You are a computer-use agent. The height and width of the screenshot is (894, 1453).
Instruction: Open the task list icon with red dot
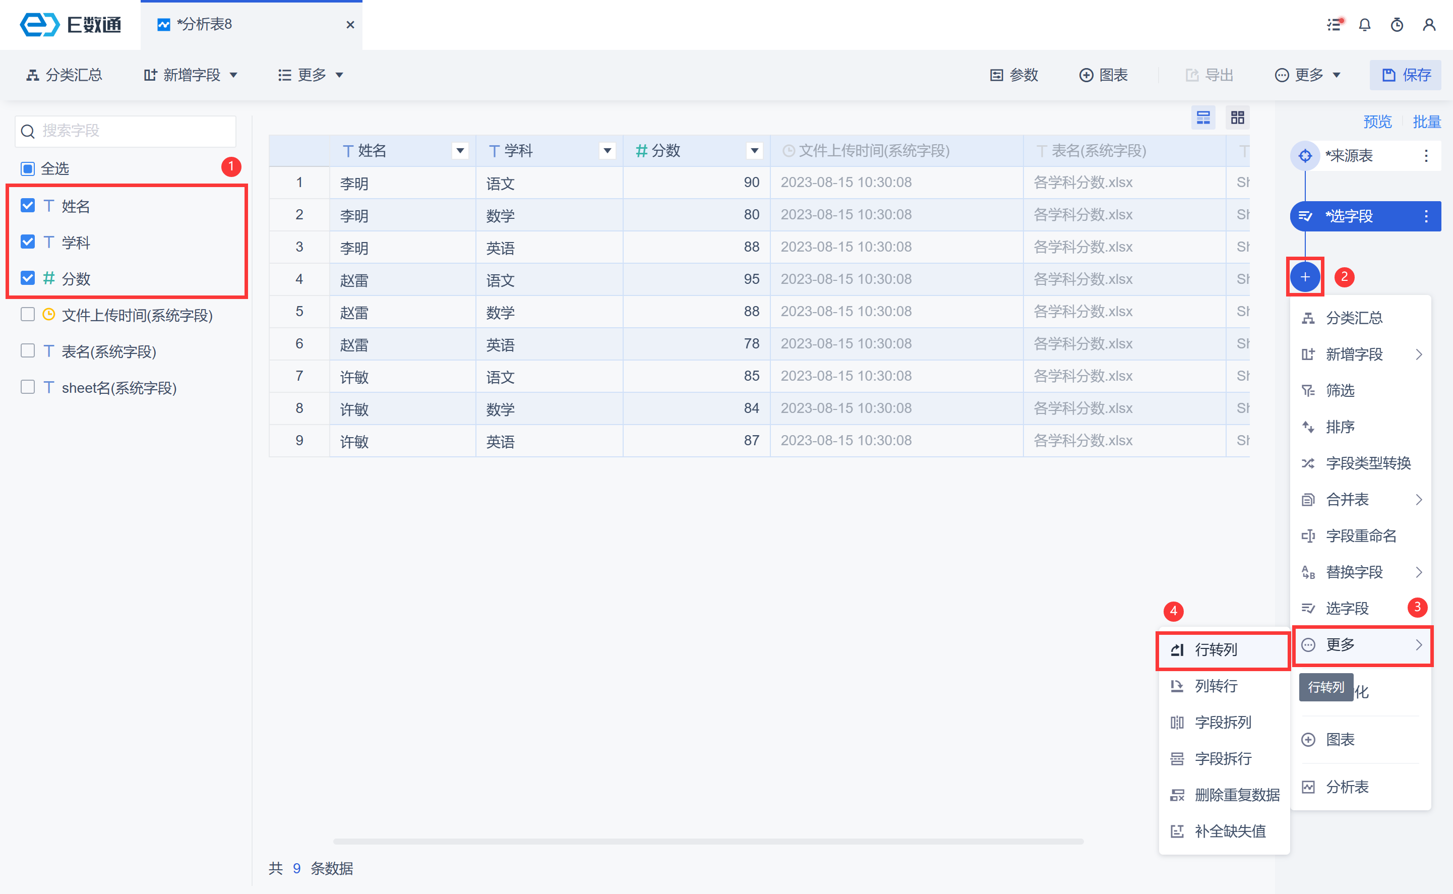(1334, 25)
